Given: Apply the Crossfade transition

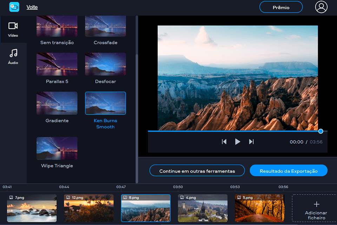Looking at the screenshot, I should tap(105, 26).
